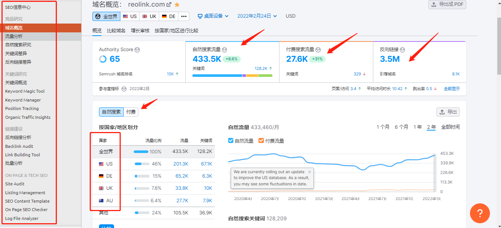Click the globe icon next to 自然搜索流量

point(224,50)
